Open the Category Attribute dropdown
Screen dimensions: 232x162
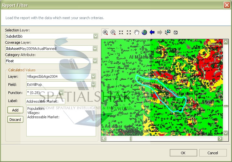point(95,61)
